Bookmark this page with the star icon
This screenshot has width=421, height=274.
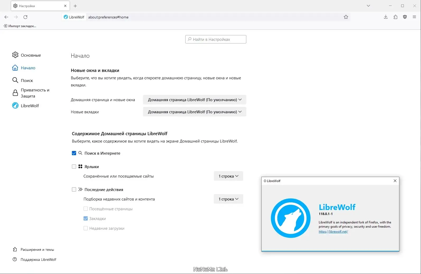click(x=346, y=17)
